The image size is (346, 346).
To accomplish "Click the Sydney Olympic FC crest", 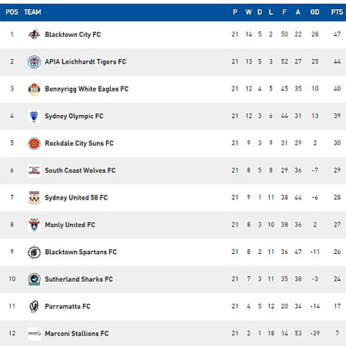I will click(34, 116).
